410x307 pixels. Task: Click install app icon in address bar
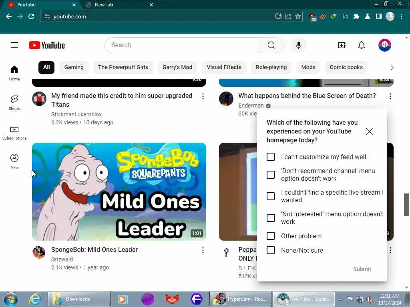coord(279,16)
